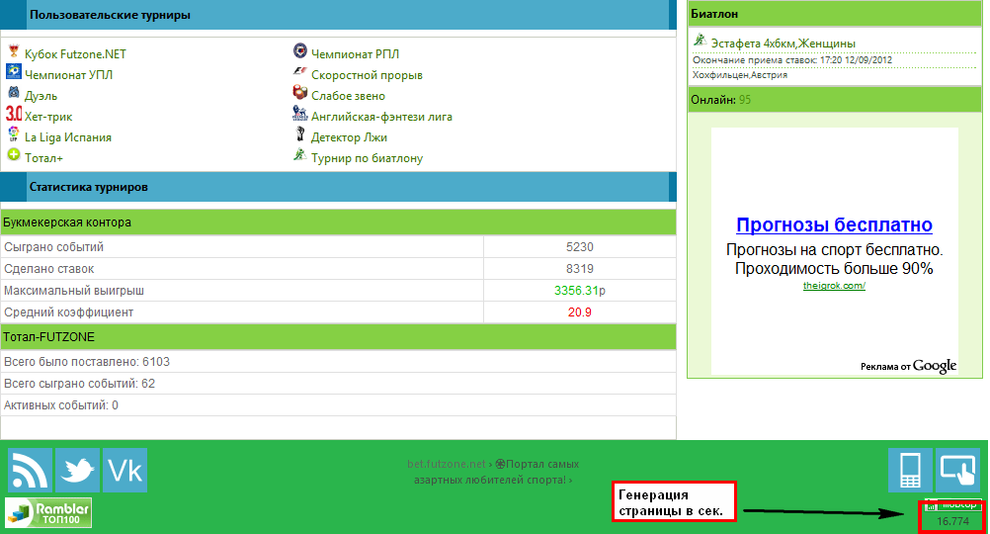Click the icon beside Чемпионат РПЛ

tap(300, 50)
